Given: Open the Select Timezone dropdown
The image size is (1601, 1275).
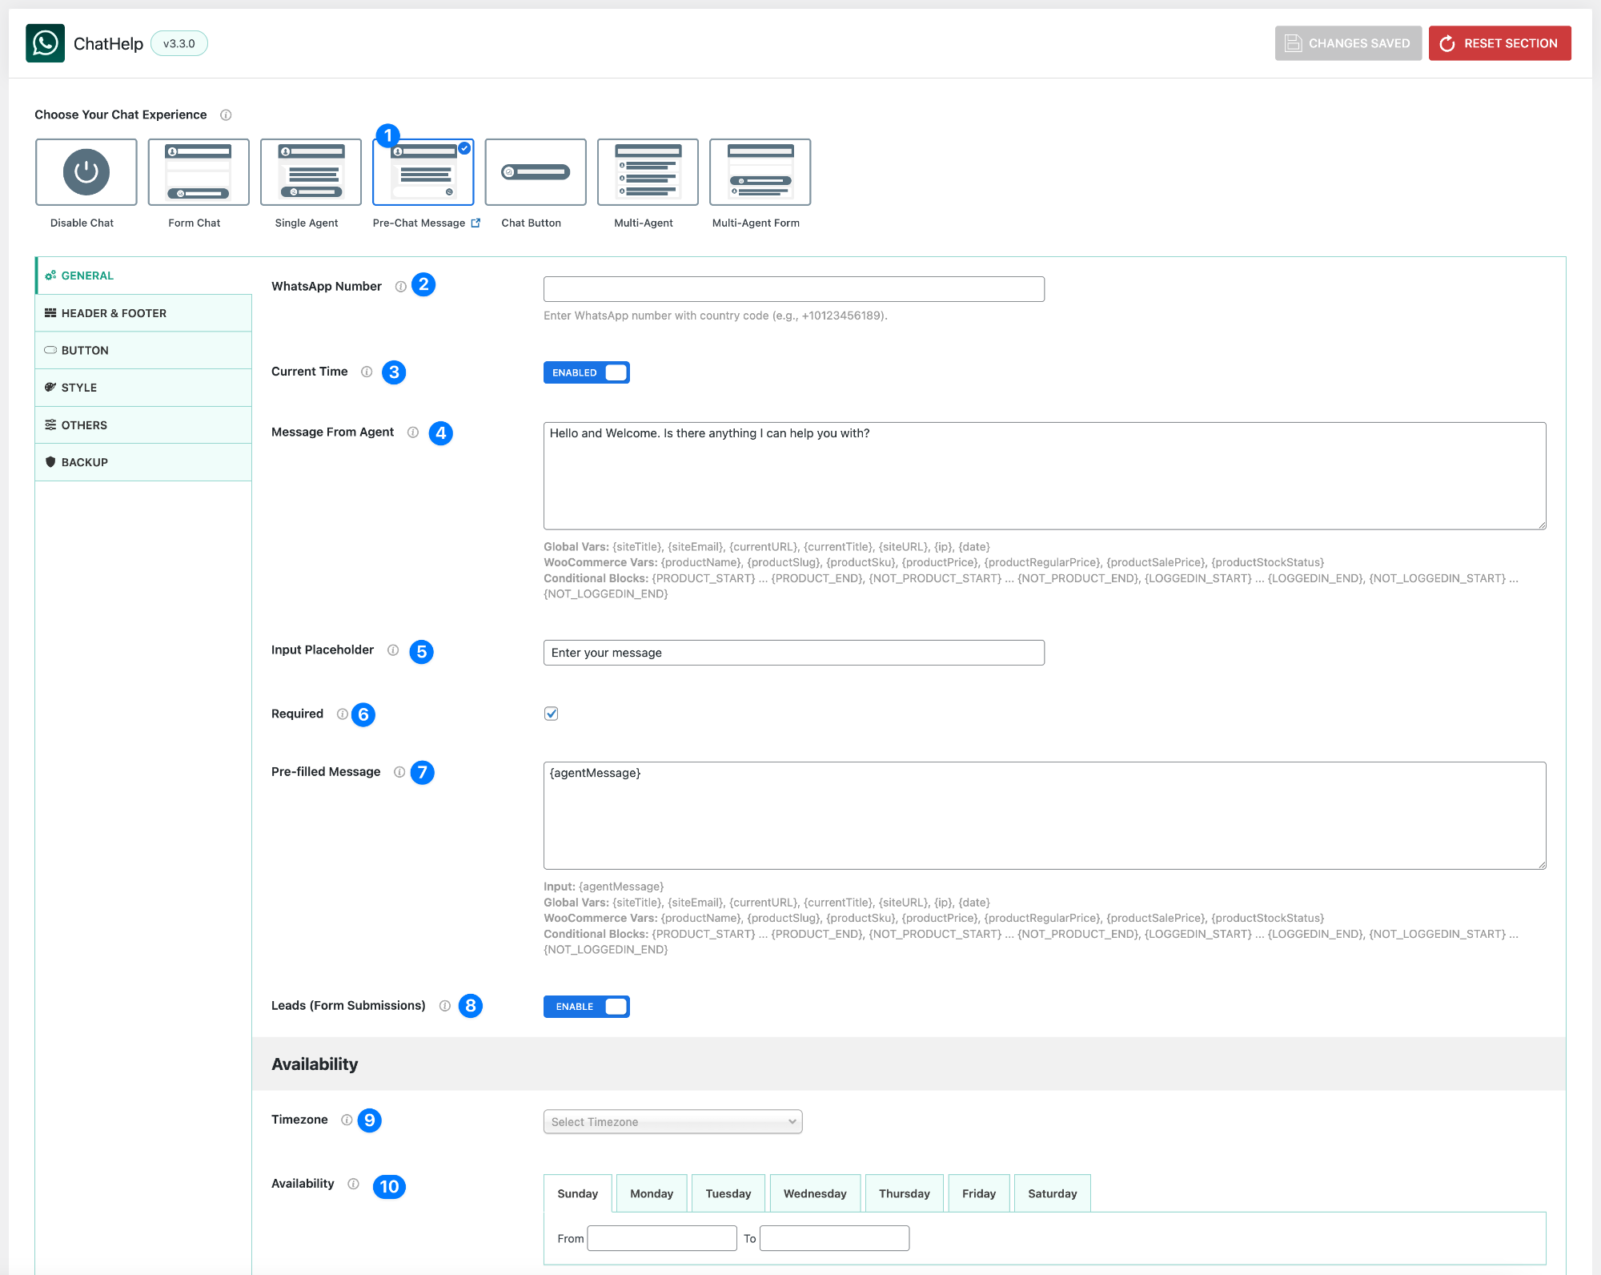Looking at the screenshot, I should (672, 1122).
